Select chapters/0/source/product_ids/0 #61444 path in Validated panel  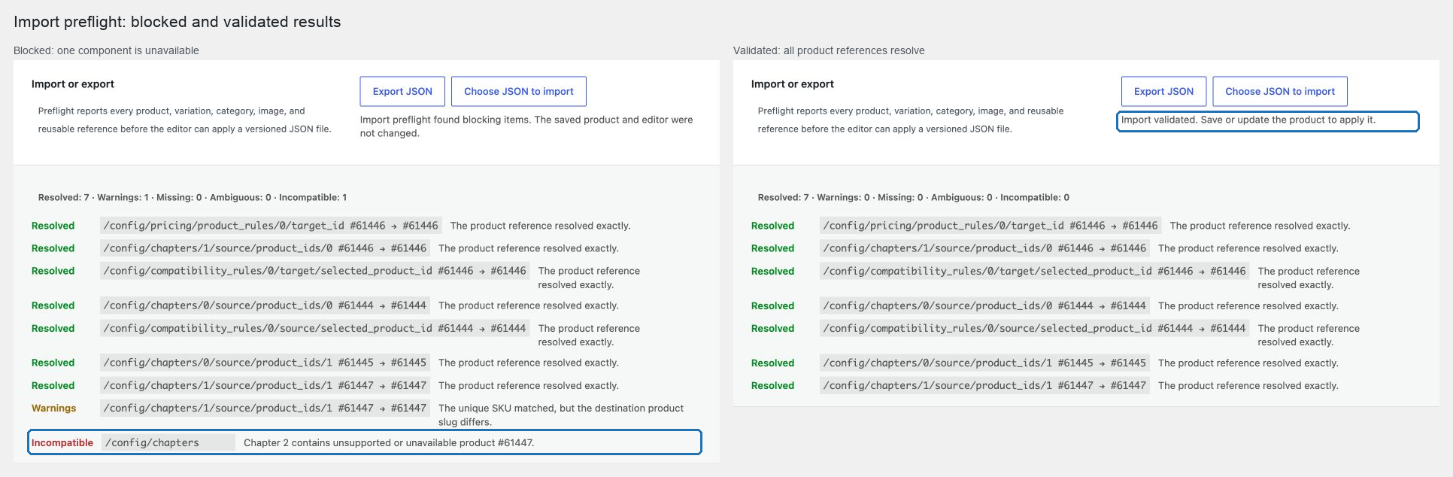tap(984, 305)
